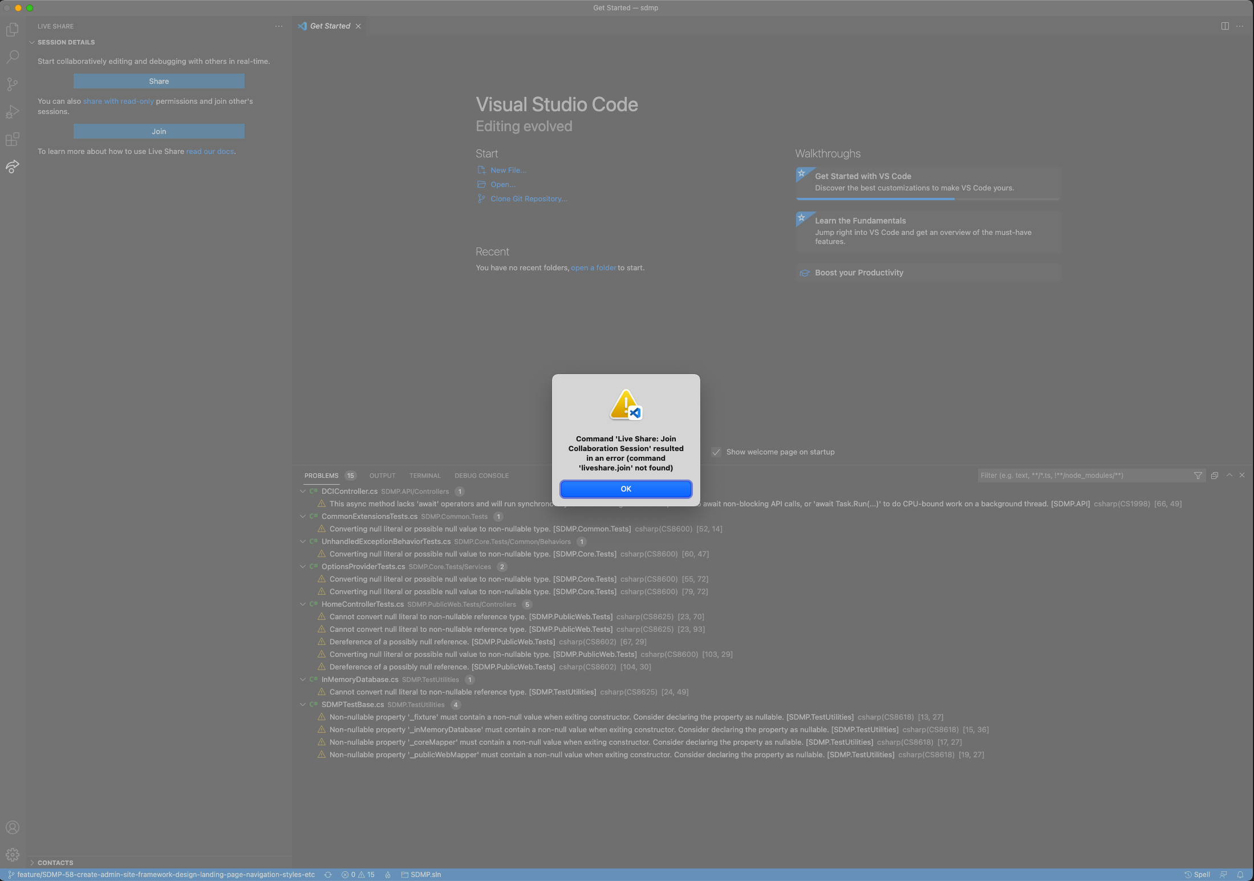
Task: Collapse the Session Details section
Action: 33,42
